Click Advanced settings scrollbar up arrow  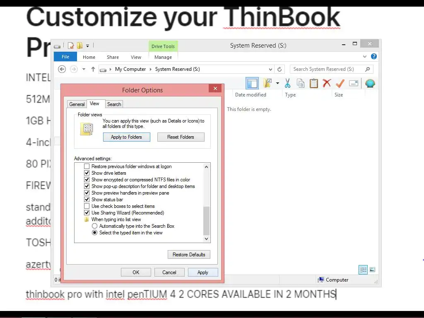pos(206,167)
